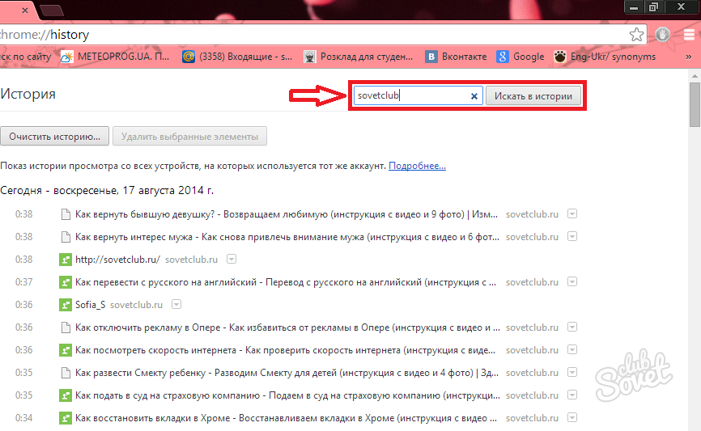This screenshot has width=701, height=431.
Task: Select the 0:34 time of 'Как восстановить вкладки' row
Action: point(23,418)
